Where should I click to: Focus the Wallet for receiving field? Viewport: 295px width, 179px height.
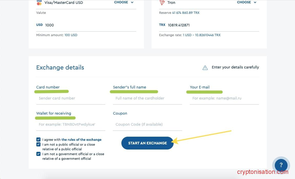pyautogui.click(x=71, y=124)
